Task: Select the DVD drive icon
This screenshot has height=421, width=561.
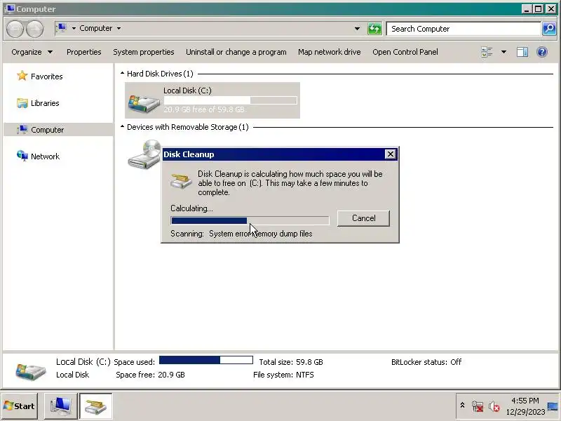Action: tap(144, 154)
